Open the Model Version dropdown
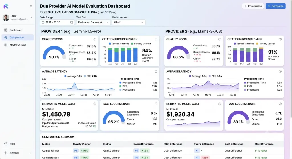This screenshot has height=159, width=292. [x=129, y=22]
